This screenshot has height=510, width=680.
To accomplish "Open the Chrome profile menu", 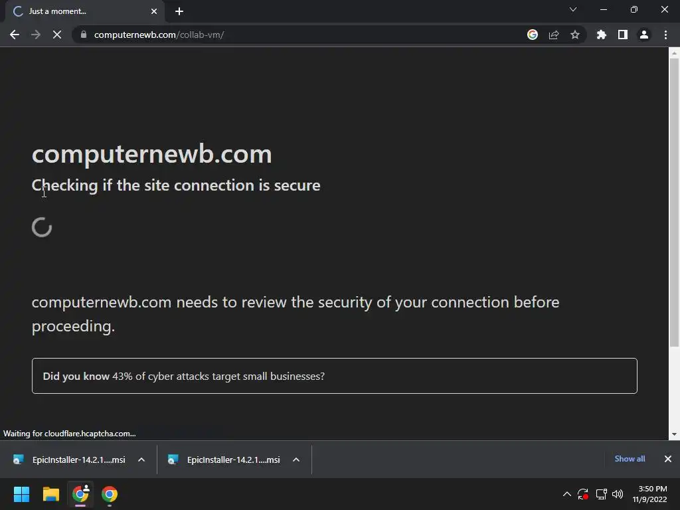I will click(644, 35).
